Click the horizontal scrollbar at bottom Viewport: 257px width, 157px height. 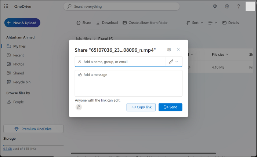click(x=143, y=153)
